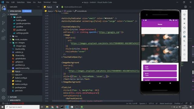Click the split editor icon
This screenshot has height=109, width=194.
[x=186, y=7]
